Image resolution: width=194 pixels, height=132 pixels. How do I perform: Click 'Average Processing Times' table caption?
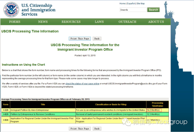click(x=45, y=99)
